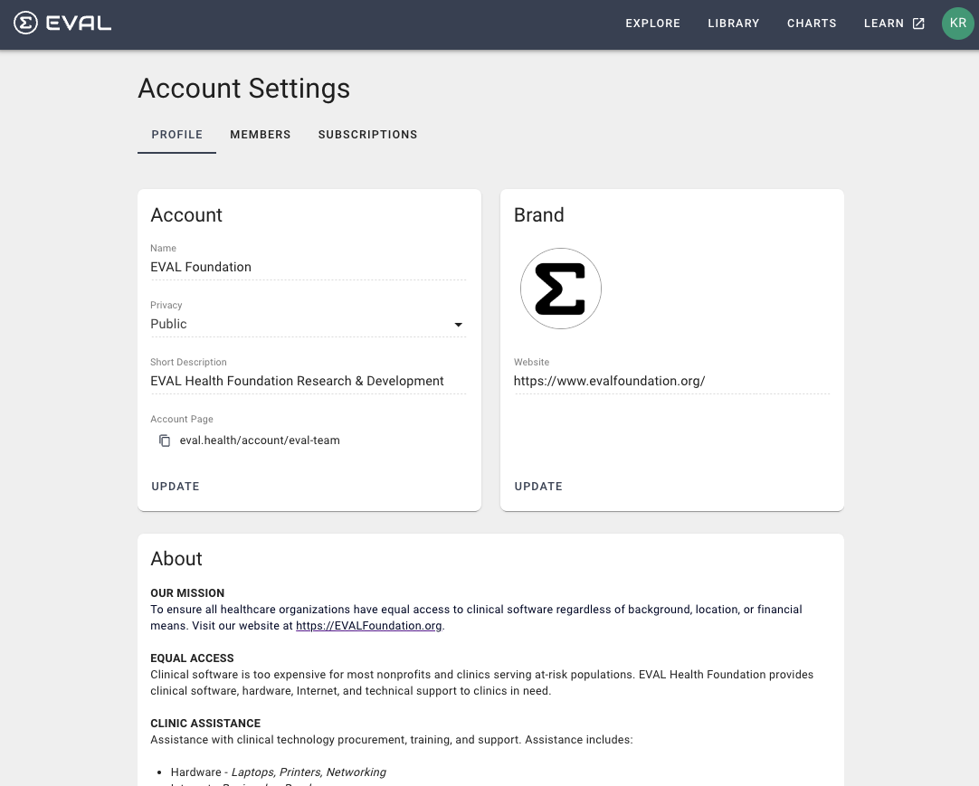Viewport: 979px width, 786px height.
Task: Switch to the MEMBERS tab
Action: [261, 134]
